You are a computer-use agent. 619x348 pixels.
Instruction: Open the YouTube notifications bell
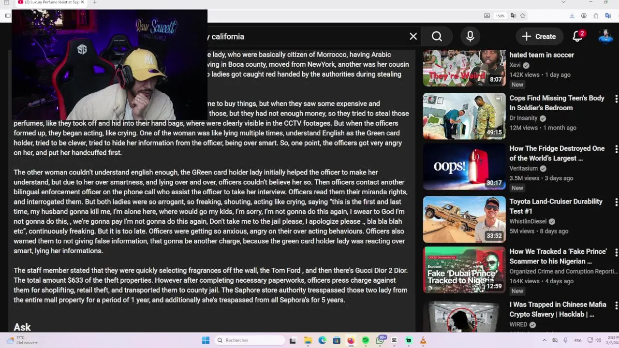pyautogui.click(x=577, y=36)
